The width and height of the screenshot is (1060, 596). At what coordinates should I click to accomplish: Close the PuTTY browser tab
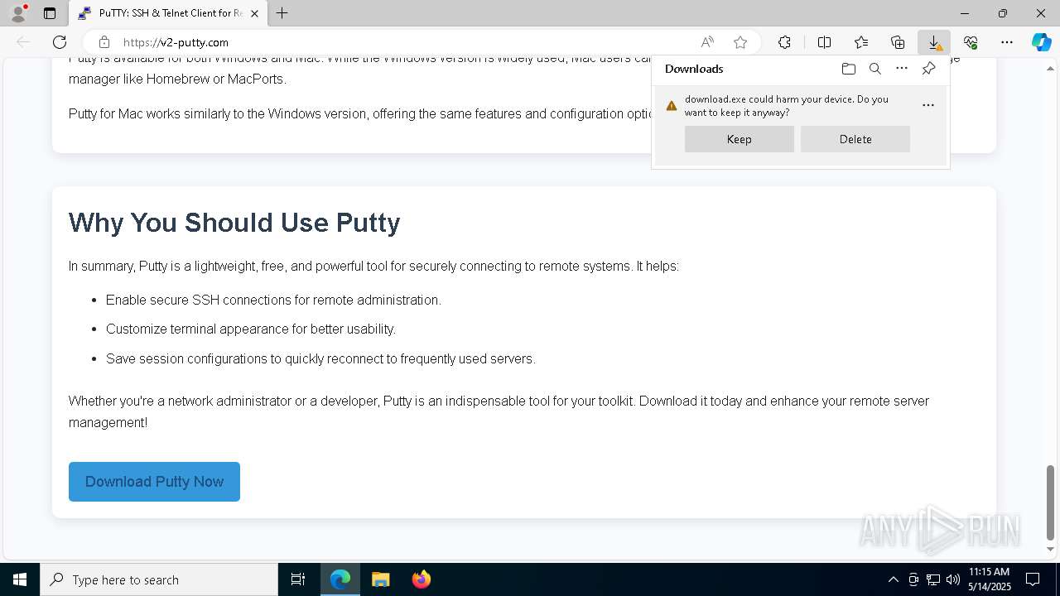pyautogui.click(x=254, y=13)
